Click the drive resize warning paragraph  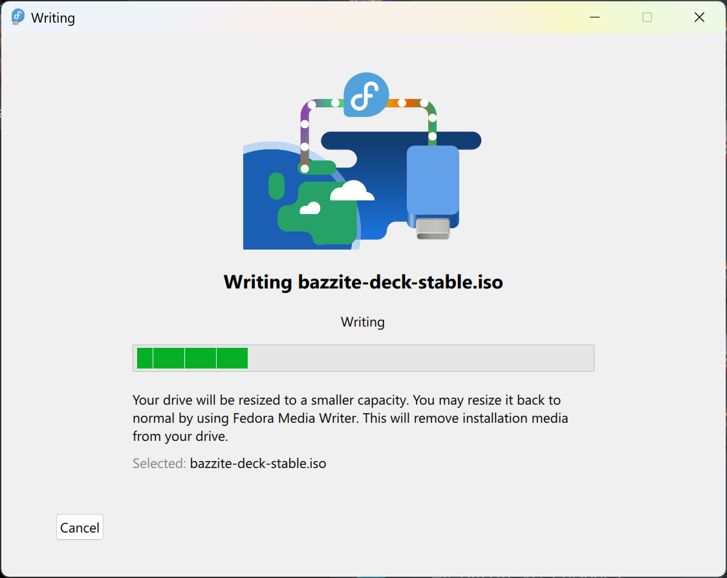[350, 418]
